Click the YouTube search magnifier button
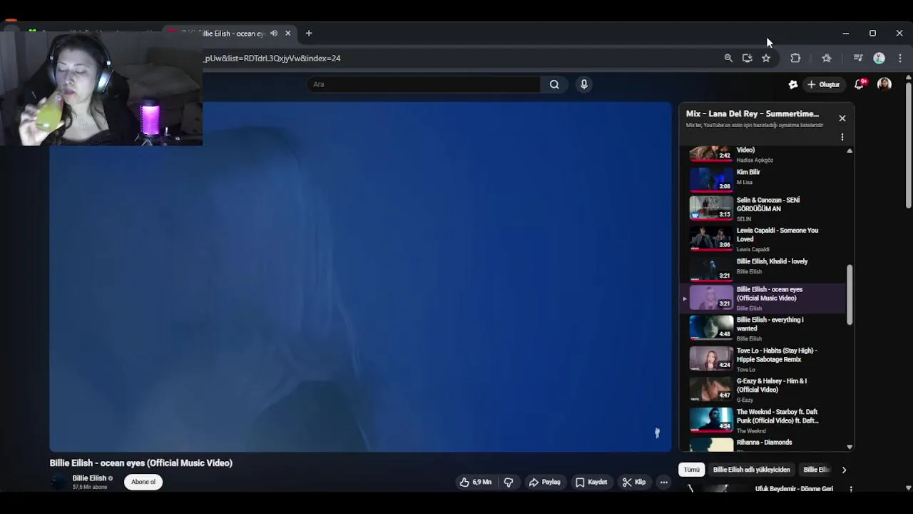The width and height of the screenshot is (913, 514). coord(554,84)
